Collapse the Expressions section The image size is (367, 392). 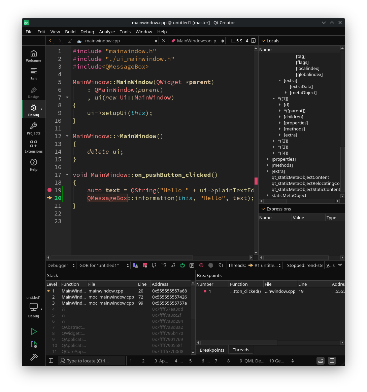tap(263, 209)
